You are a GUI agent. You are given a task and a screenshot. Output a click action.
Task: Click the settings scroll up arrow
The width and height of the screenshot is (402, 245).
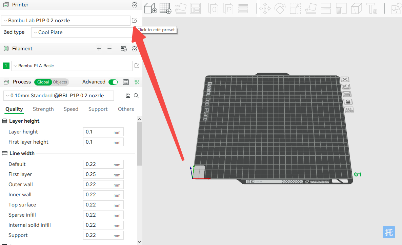139,119
